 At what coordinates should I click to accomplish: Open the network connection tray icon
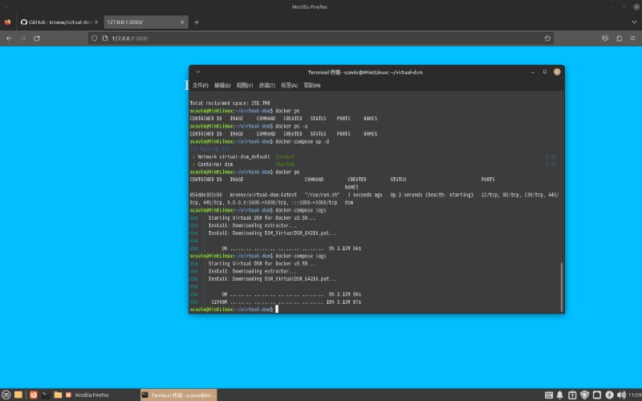pyautogui.click(x=597, y=395)
